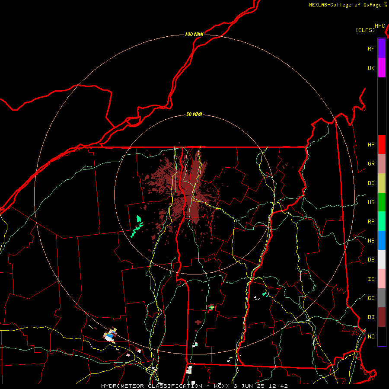Click the bright green RA legend swatch
Image resolution: width=389 pixels, height=389 pixels.
[x=382, y=221]
